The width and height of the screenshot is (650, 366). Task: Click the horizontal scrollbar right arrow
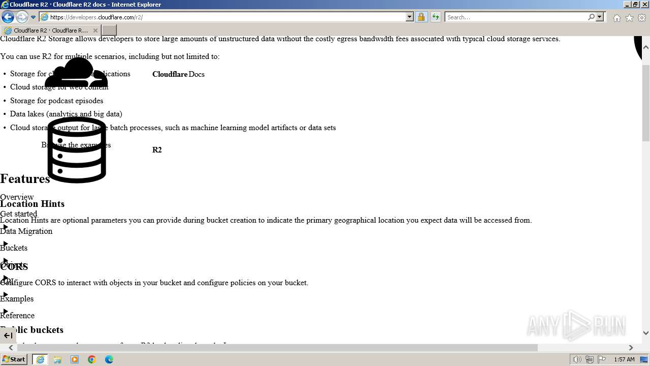pyautogui.click(x=631, y=348)
